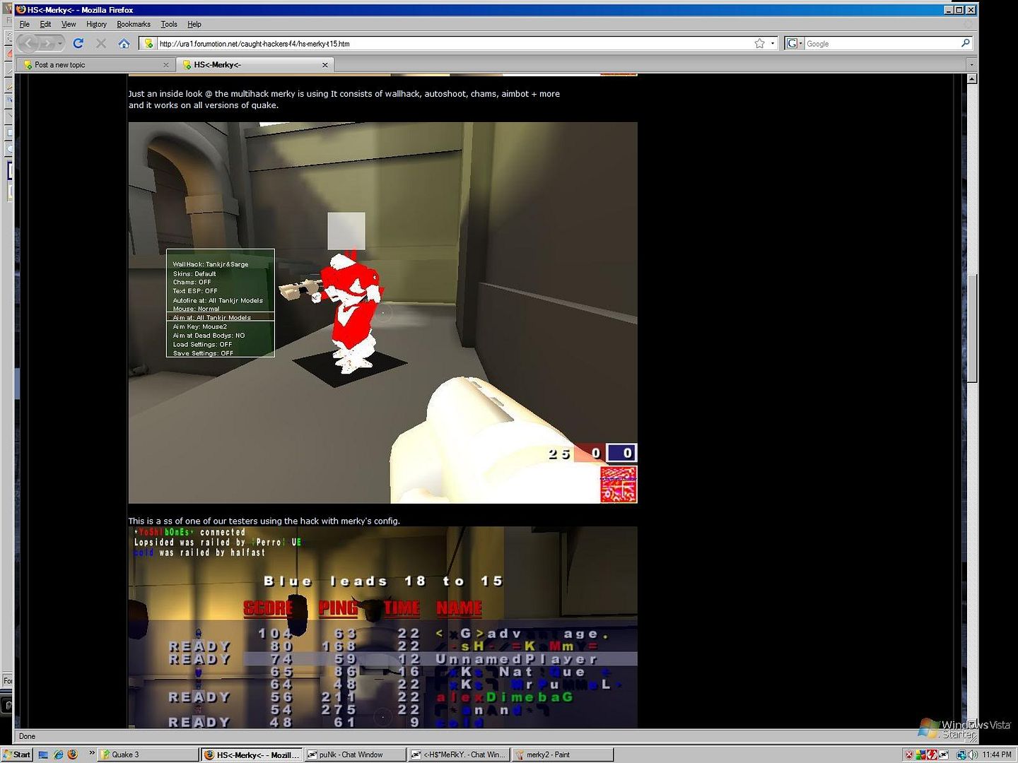The image size is (1018, 763).
Task: Open the puNk - Chat Window taskbar button
Action: [356, 755]
